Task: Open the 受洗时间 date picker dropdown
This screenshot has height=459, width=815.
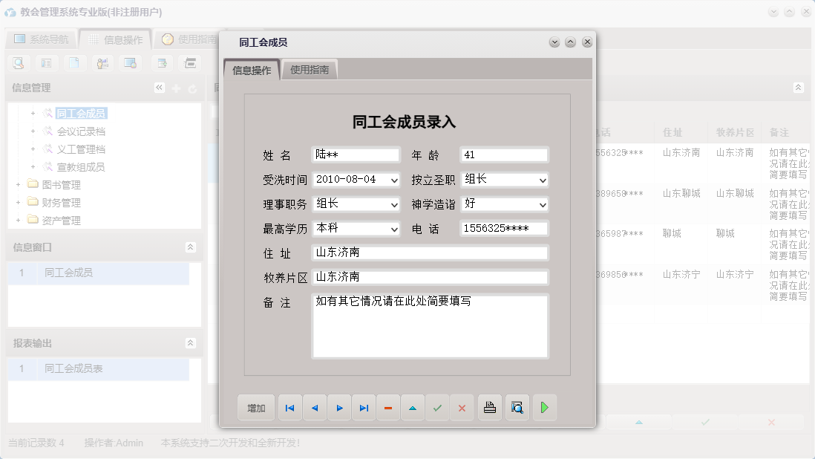Action: tap(396, 179)
